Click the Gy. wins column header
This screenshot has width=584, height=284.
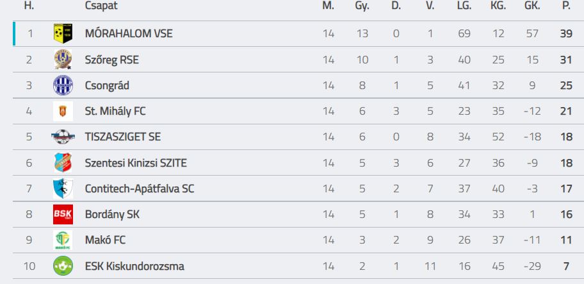pyautogui.click(x=362, y=6)
